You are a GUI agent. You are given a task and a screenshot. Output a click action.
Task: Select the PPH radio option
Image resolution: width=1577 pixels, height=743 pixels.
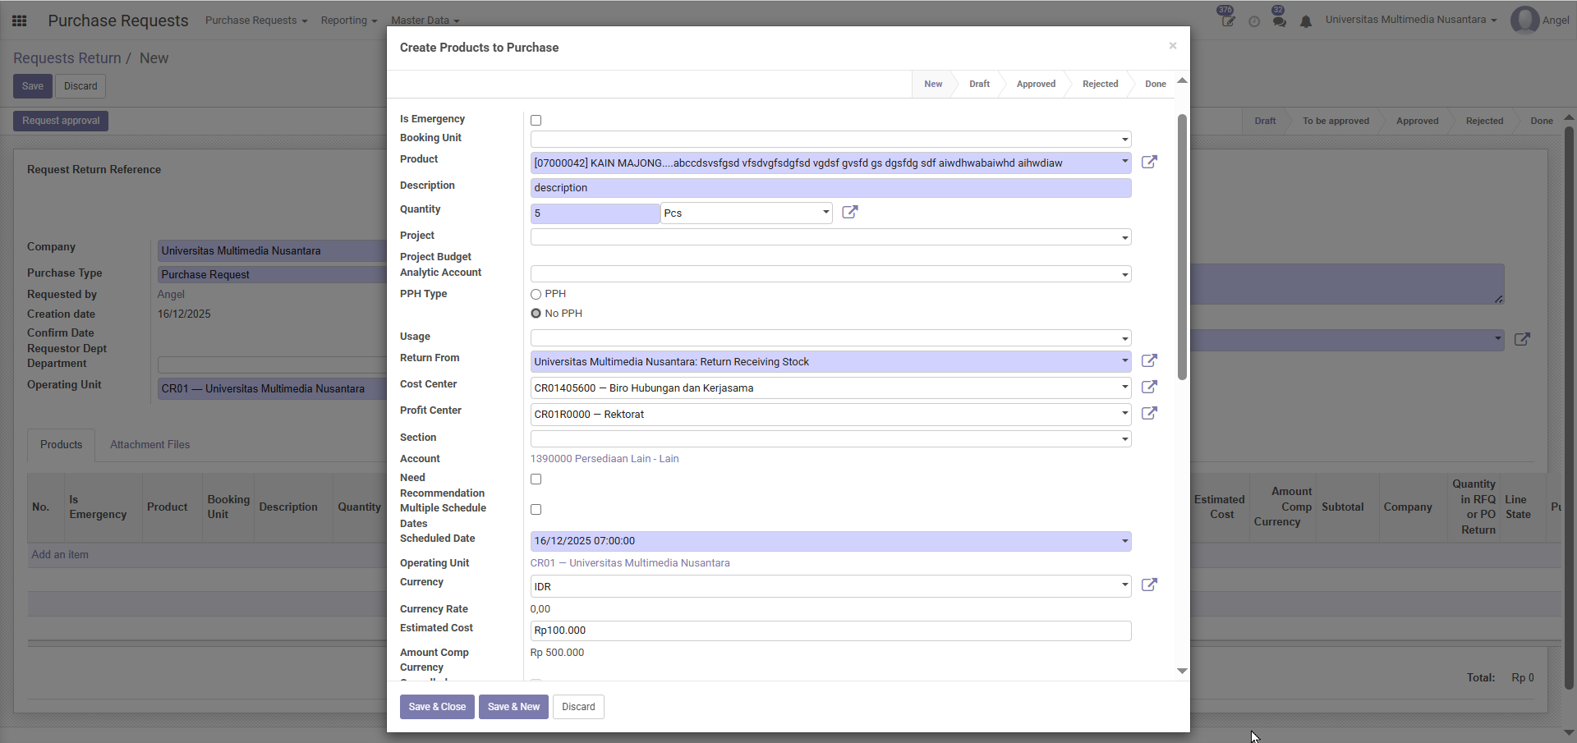[x=536, y=294]
